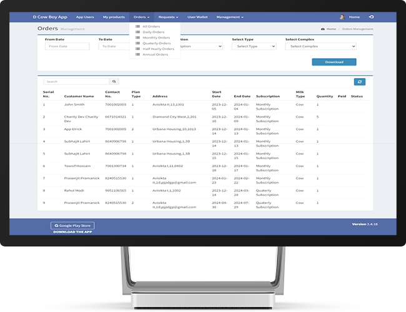
Task: Click the list icon beside All Orders
Action: pos(137,26)
